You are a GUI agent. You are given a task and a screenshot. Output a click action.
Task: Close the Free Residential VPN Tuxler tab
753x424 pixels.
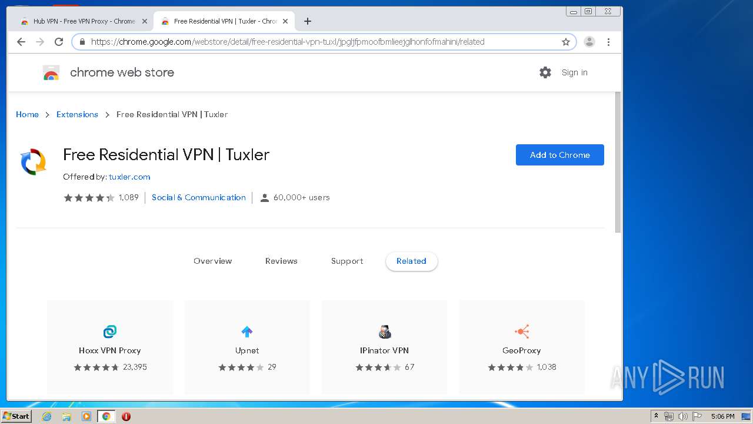click(x=285, y=21)
